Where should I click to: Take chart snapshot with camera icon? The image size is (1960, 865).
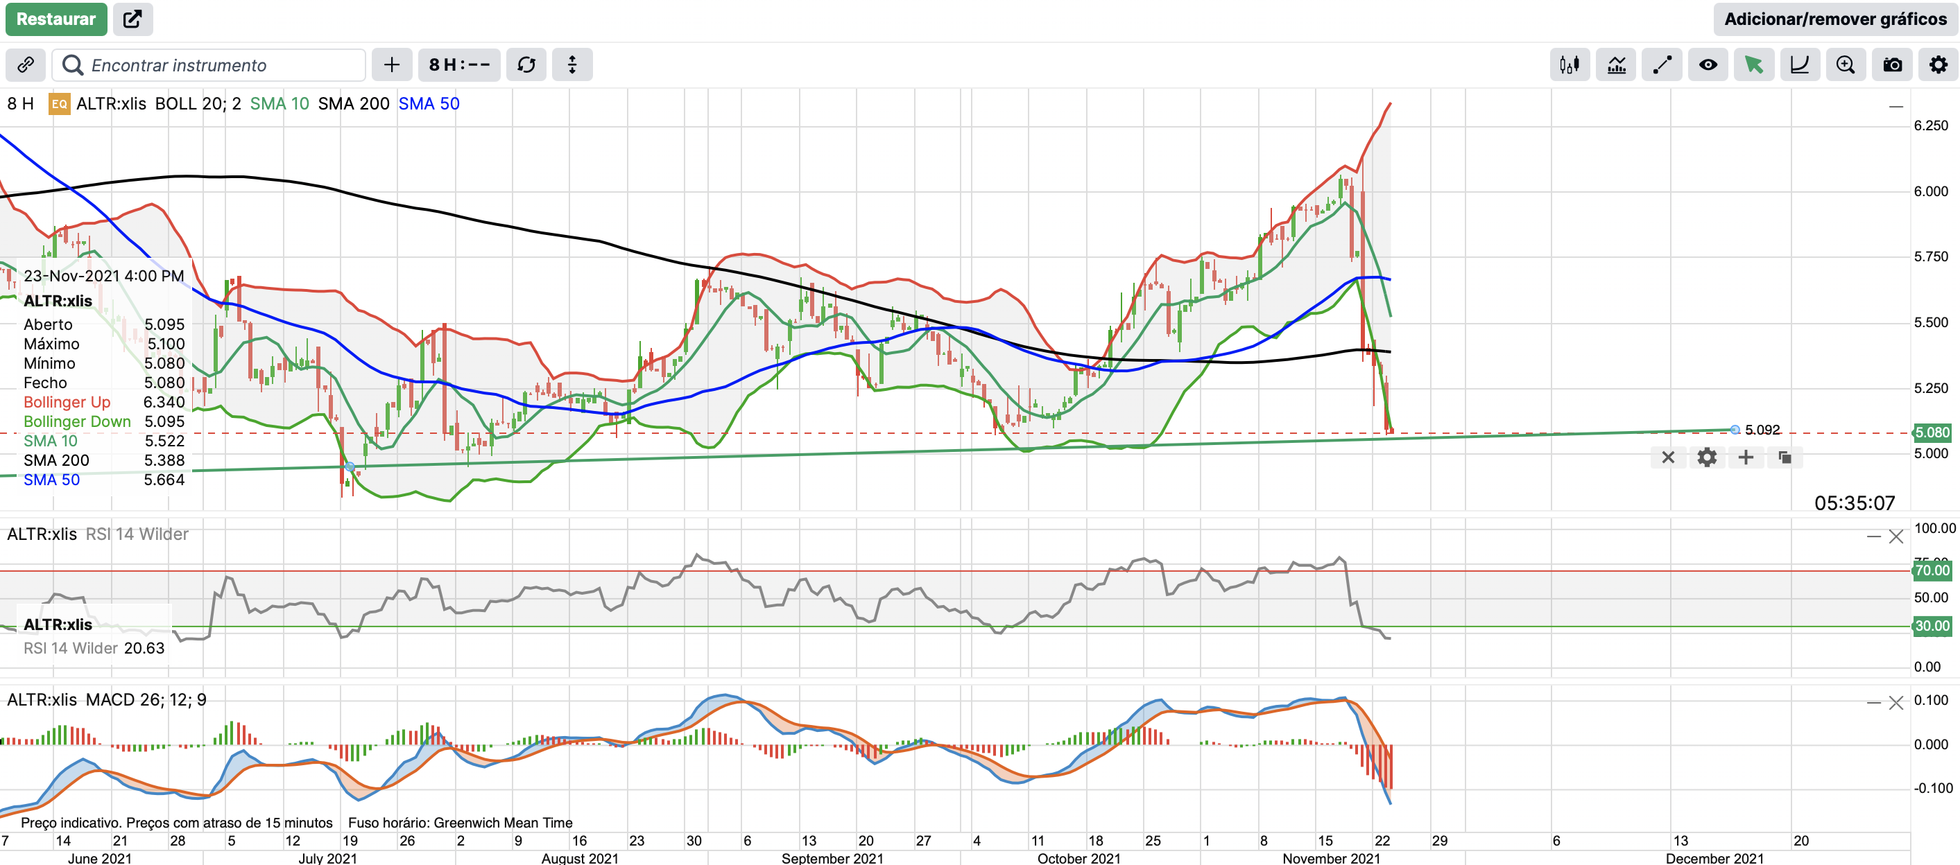click(1892, 64)
